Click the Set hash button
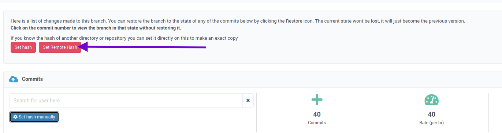The width and height of the screenshot is (502, 133). click(x=23, y=47)
